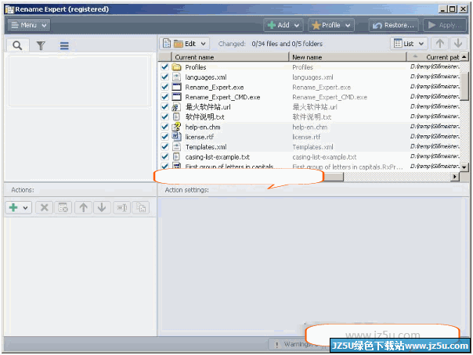Screen dimensions: 473x355
Task: Uncheck the Profiles folder checkbox
Action: pyautogui.click(x=164, y=66)
